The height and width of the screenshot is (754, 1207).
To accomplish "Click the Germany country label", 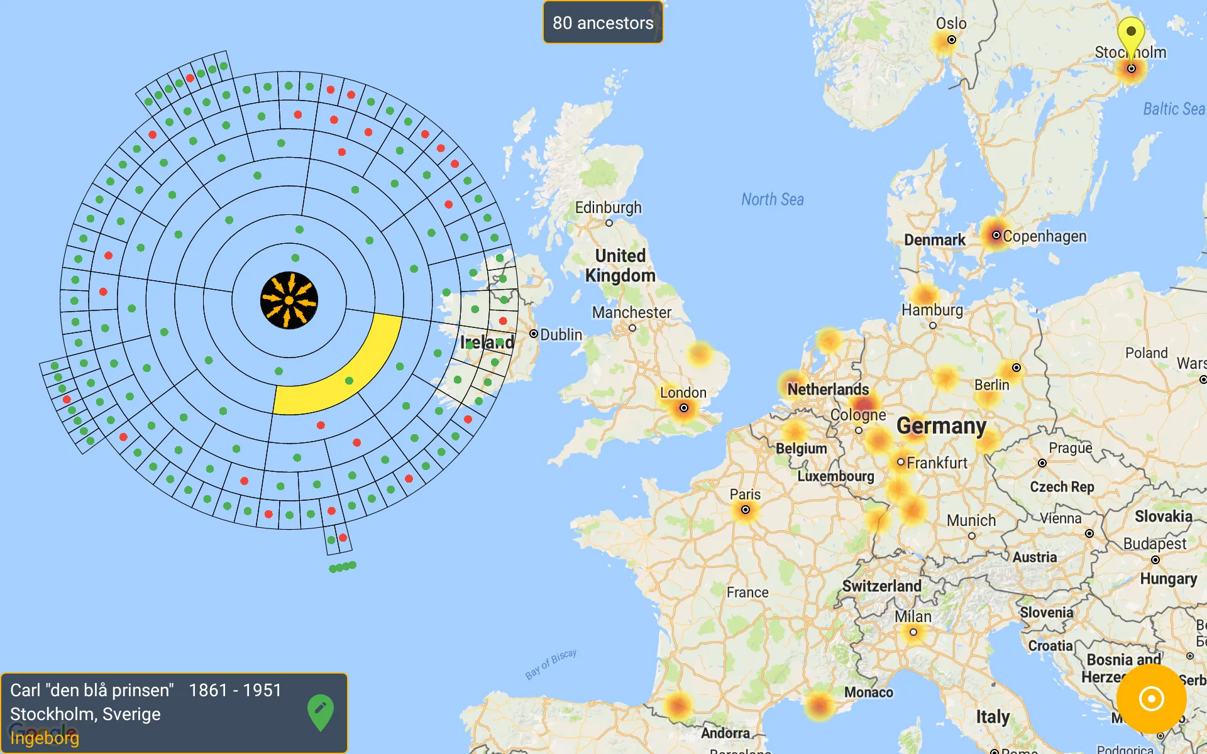I will pos(941,425).
